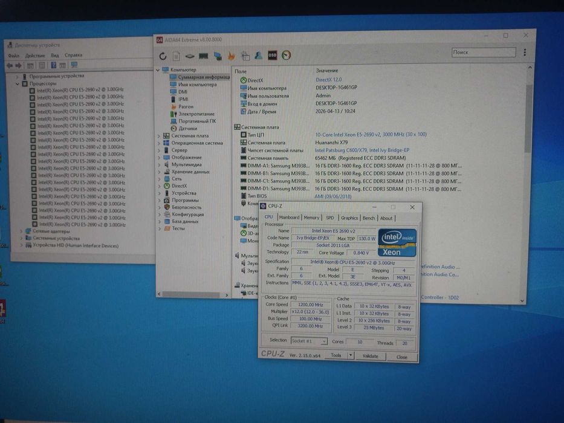This screenshot has width=564, height=423.
Task: Click the CPU-Z Close button
Action: click(x=402, y=357)
